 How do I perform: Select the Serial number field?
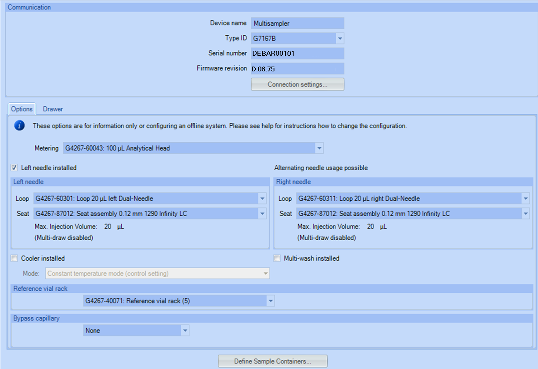point(297,53)
